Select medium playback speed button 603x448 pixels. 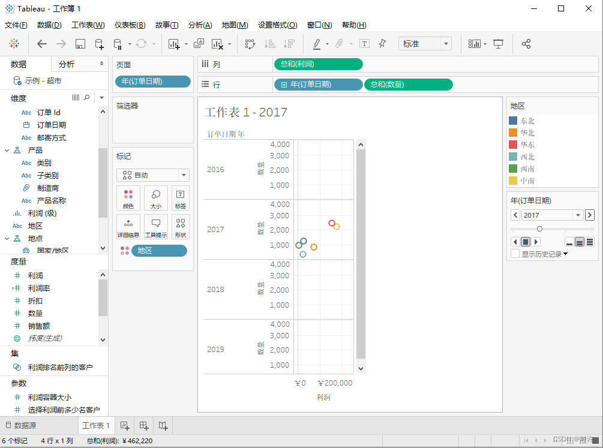580,242
